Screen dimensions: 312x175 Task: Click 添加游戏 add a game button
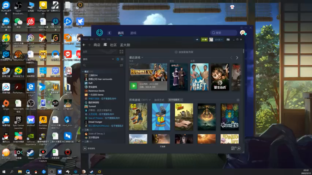point(89,149)
